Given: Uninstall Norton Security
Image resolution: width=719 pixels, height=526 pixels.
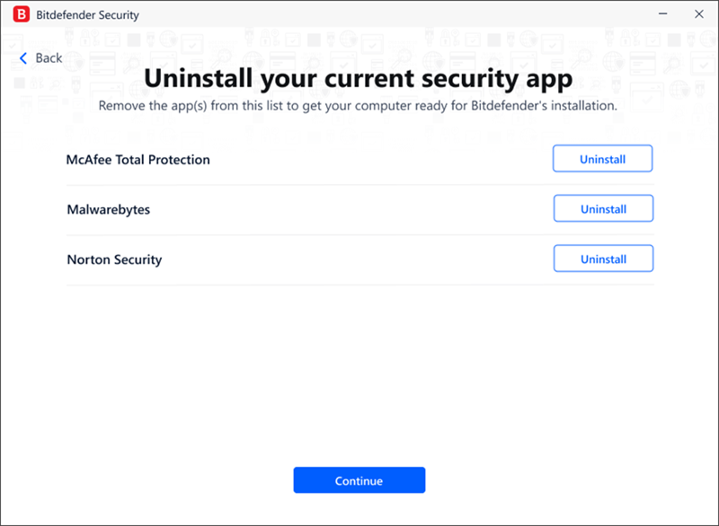Looking at the screenshot, I should click(603, 259).
